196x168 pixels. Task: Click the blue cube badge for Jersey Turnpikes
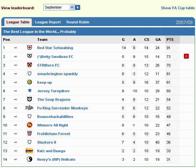[x=30, y=91]
